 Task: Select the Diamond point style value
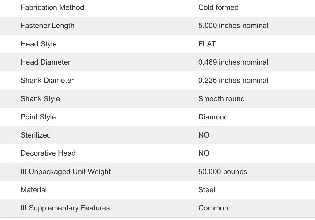pyautogui.click(x=213, y=117)
